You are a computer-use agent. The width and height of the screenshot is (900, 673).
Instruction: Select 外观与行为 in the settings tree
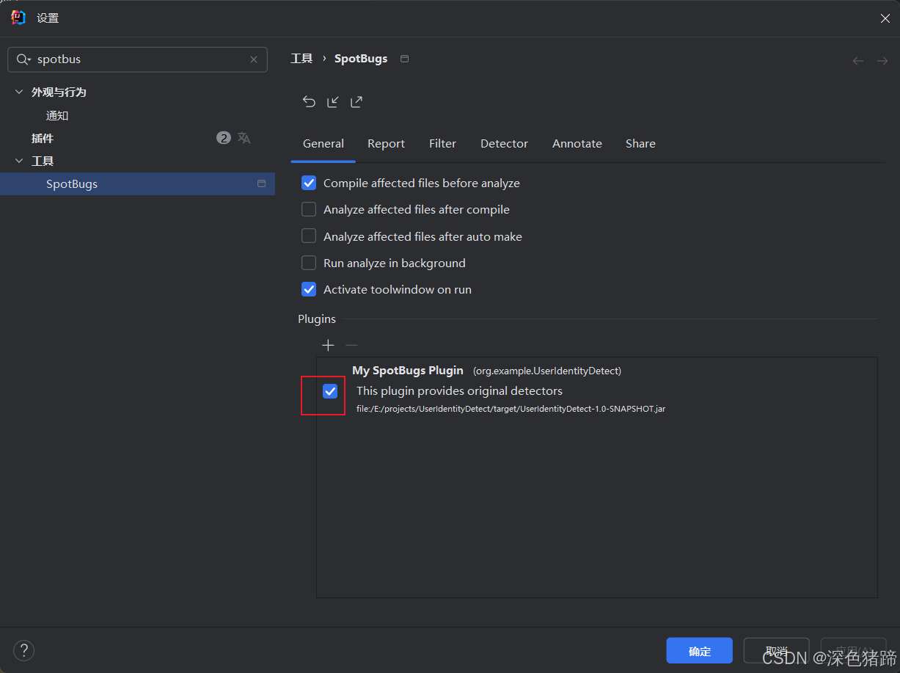[x=59, y=92]
